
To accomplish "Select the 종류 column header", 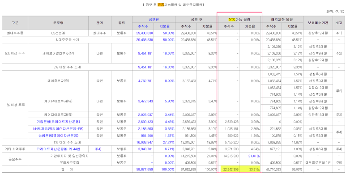I will coord(122,23).
